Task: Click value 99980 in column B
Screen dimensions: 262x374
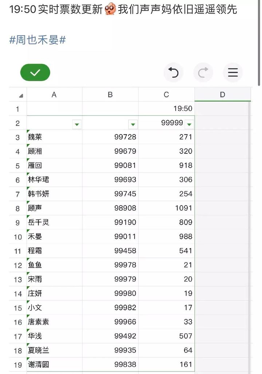Action: pos(125,293)
